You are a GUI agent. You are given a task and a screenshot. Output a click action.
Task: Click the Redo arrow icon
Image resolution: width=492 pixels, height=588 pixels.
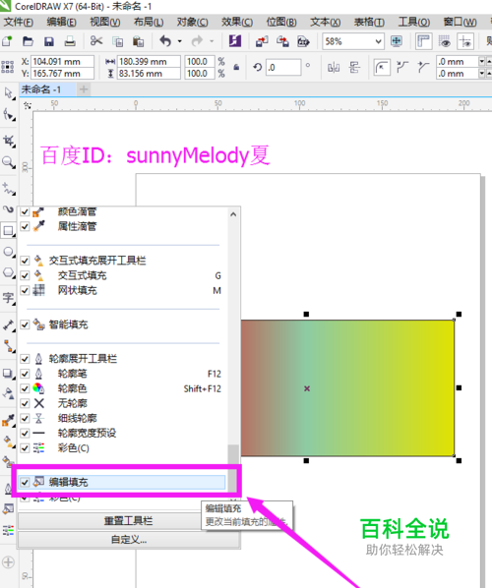[197, 40]
